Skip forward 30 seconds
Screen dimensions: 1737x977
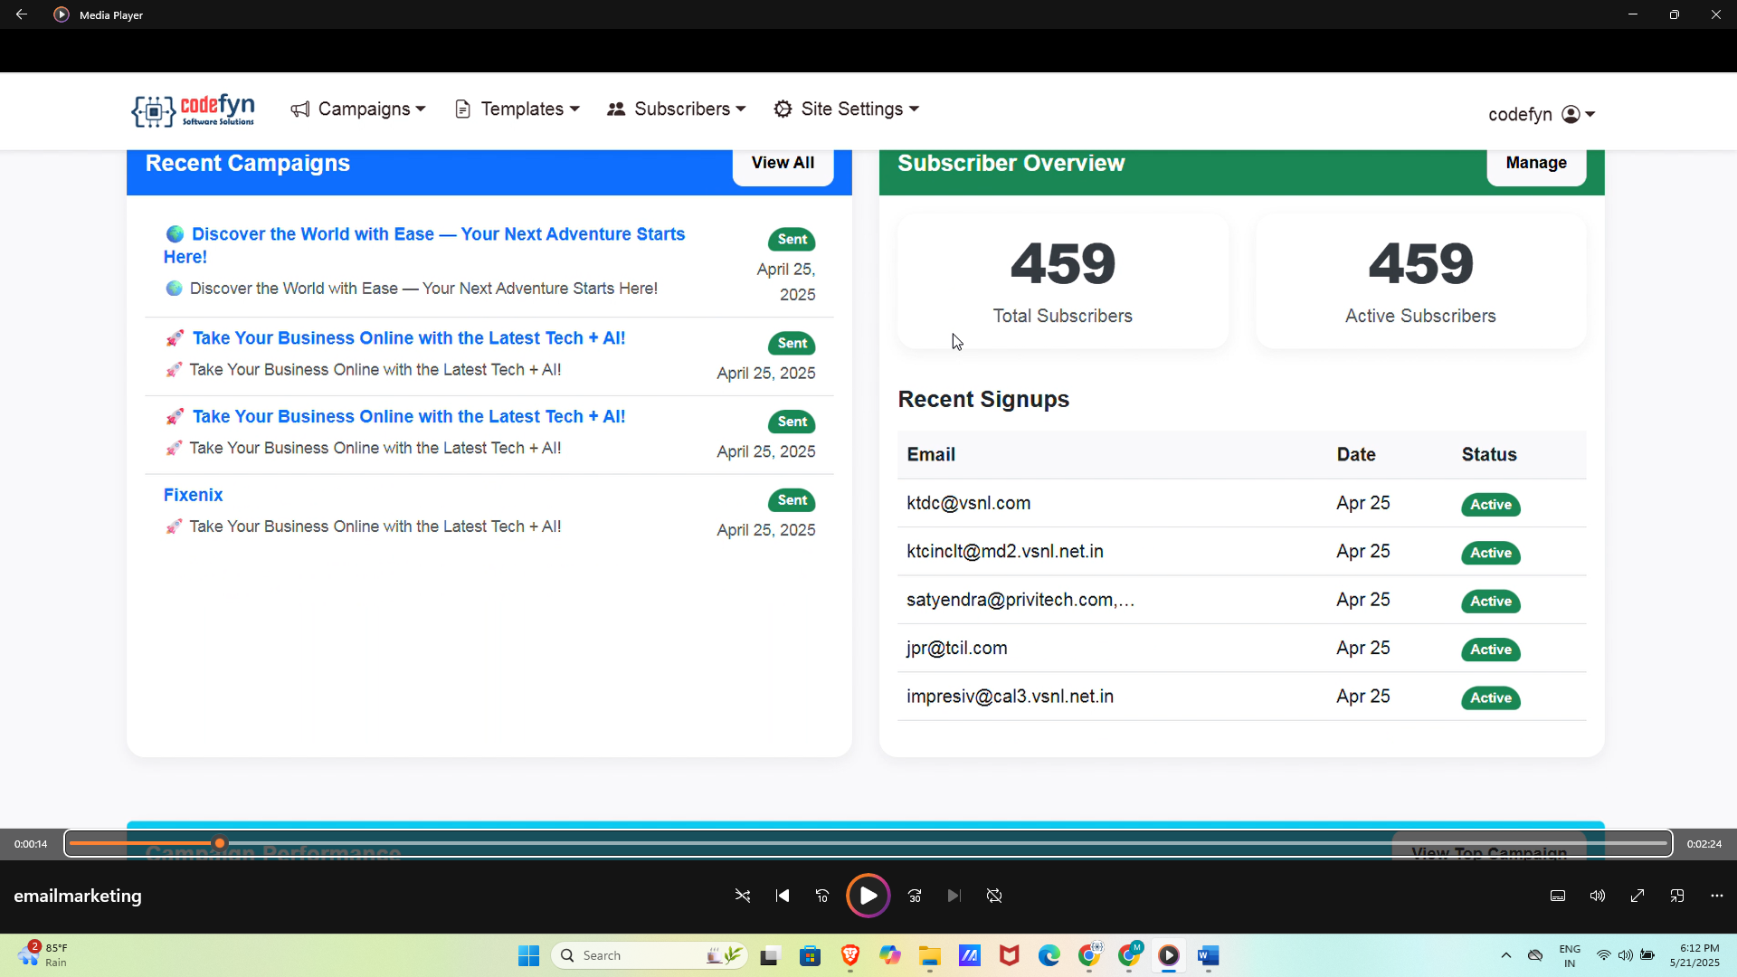click(915, 896)
